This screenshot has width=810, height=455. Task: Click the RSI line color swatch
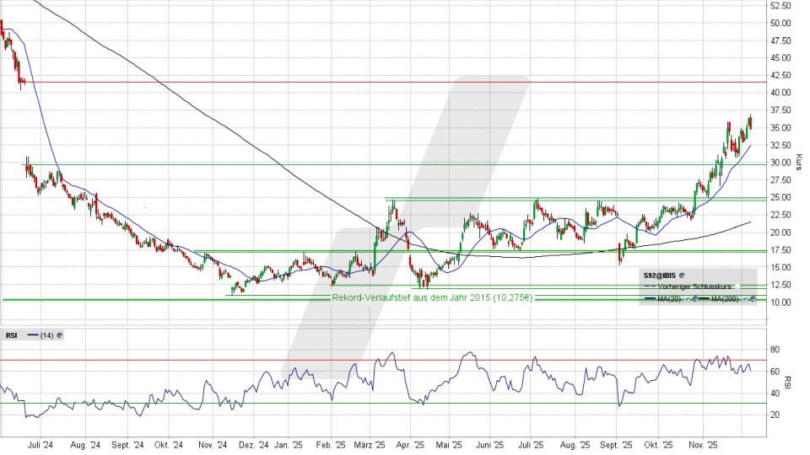(33, 335)
